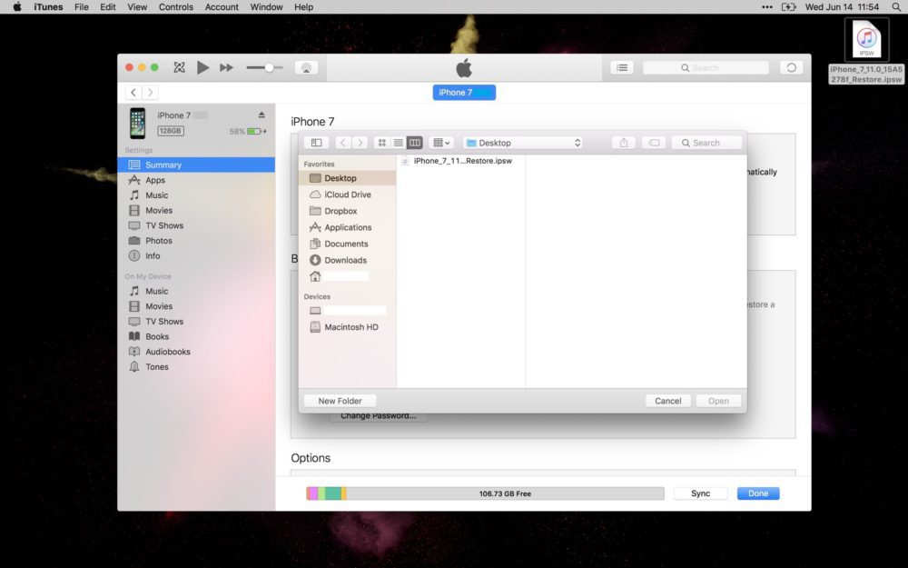Select the iPhone 7 tab at the top
This screenshot has height=568, width=908.
463,92
